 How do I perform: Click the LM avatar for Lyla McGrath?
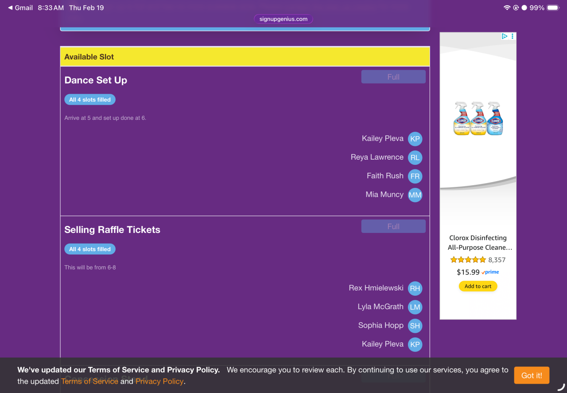tap(415, 307)
